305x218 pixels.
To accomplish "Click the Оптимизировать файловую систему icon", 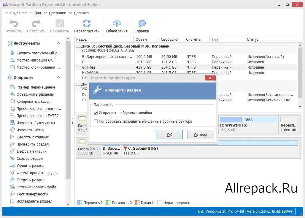I will click(12, 187).
